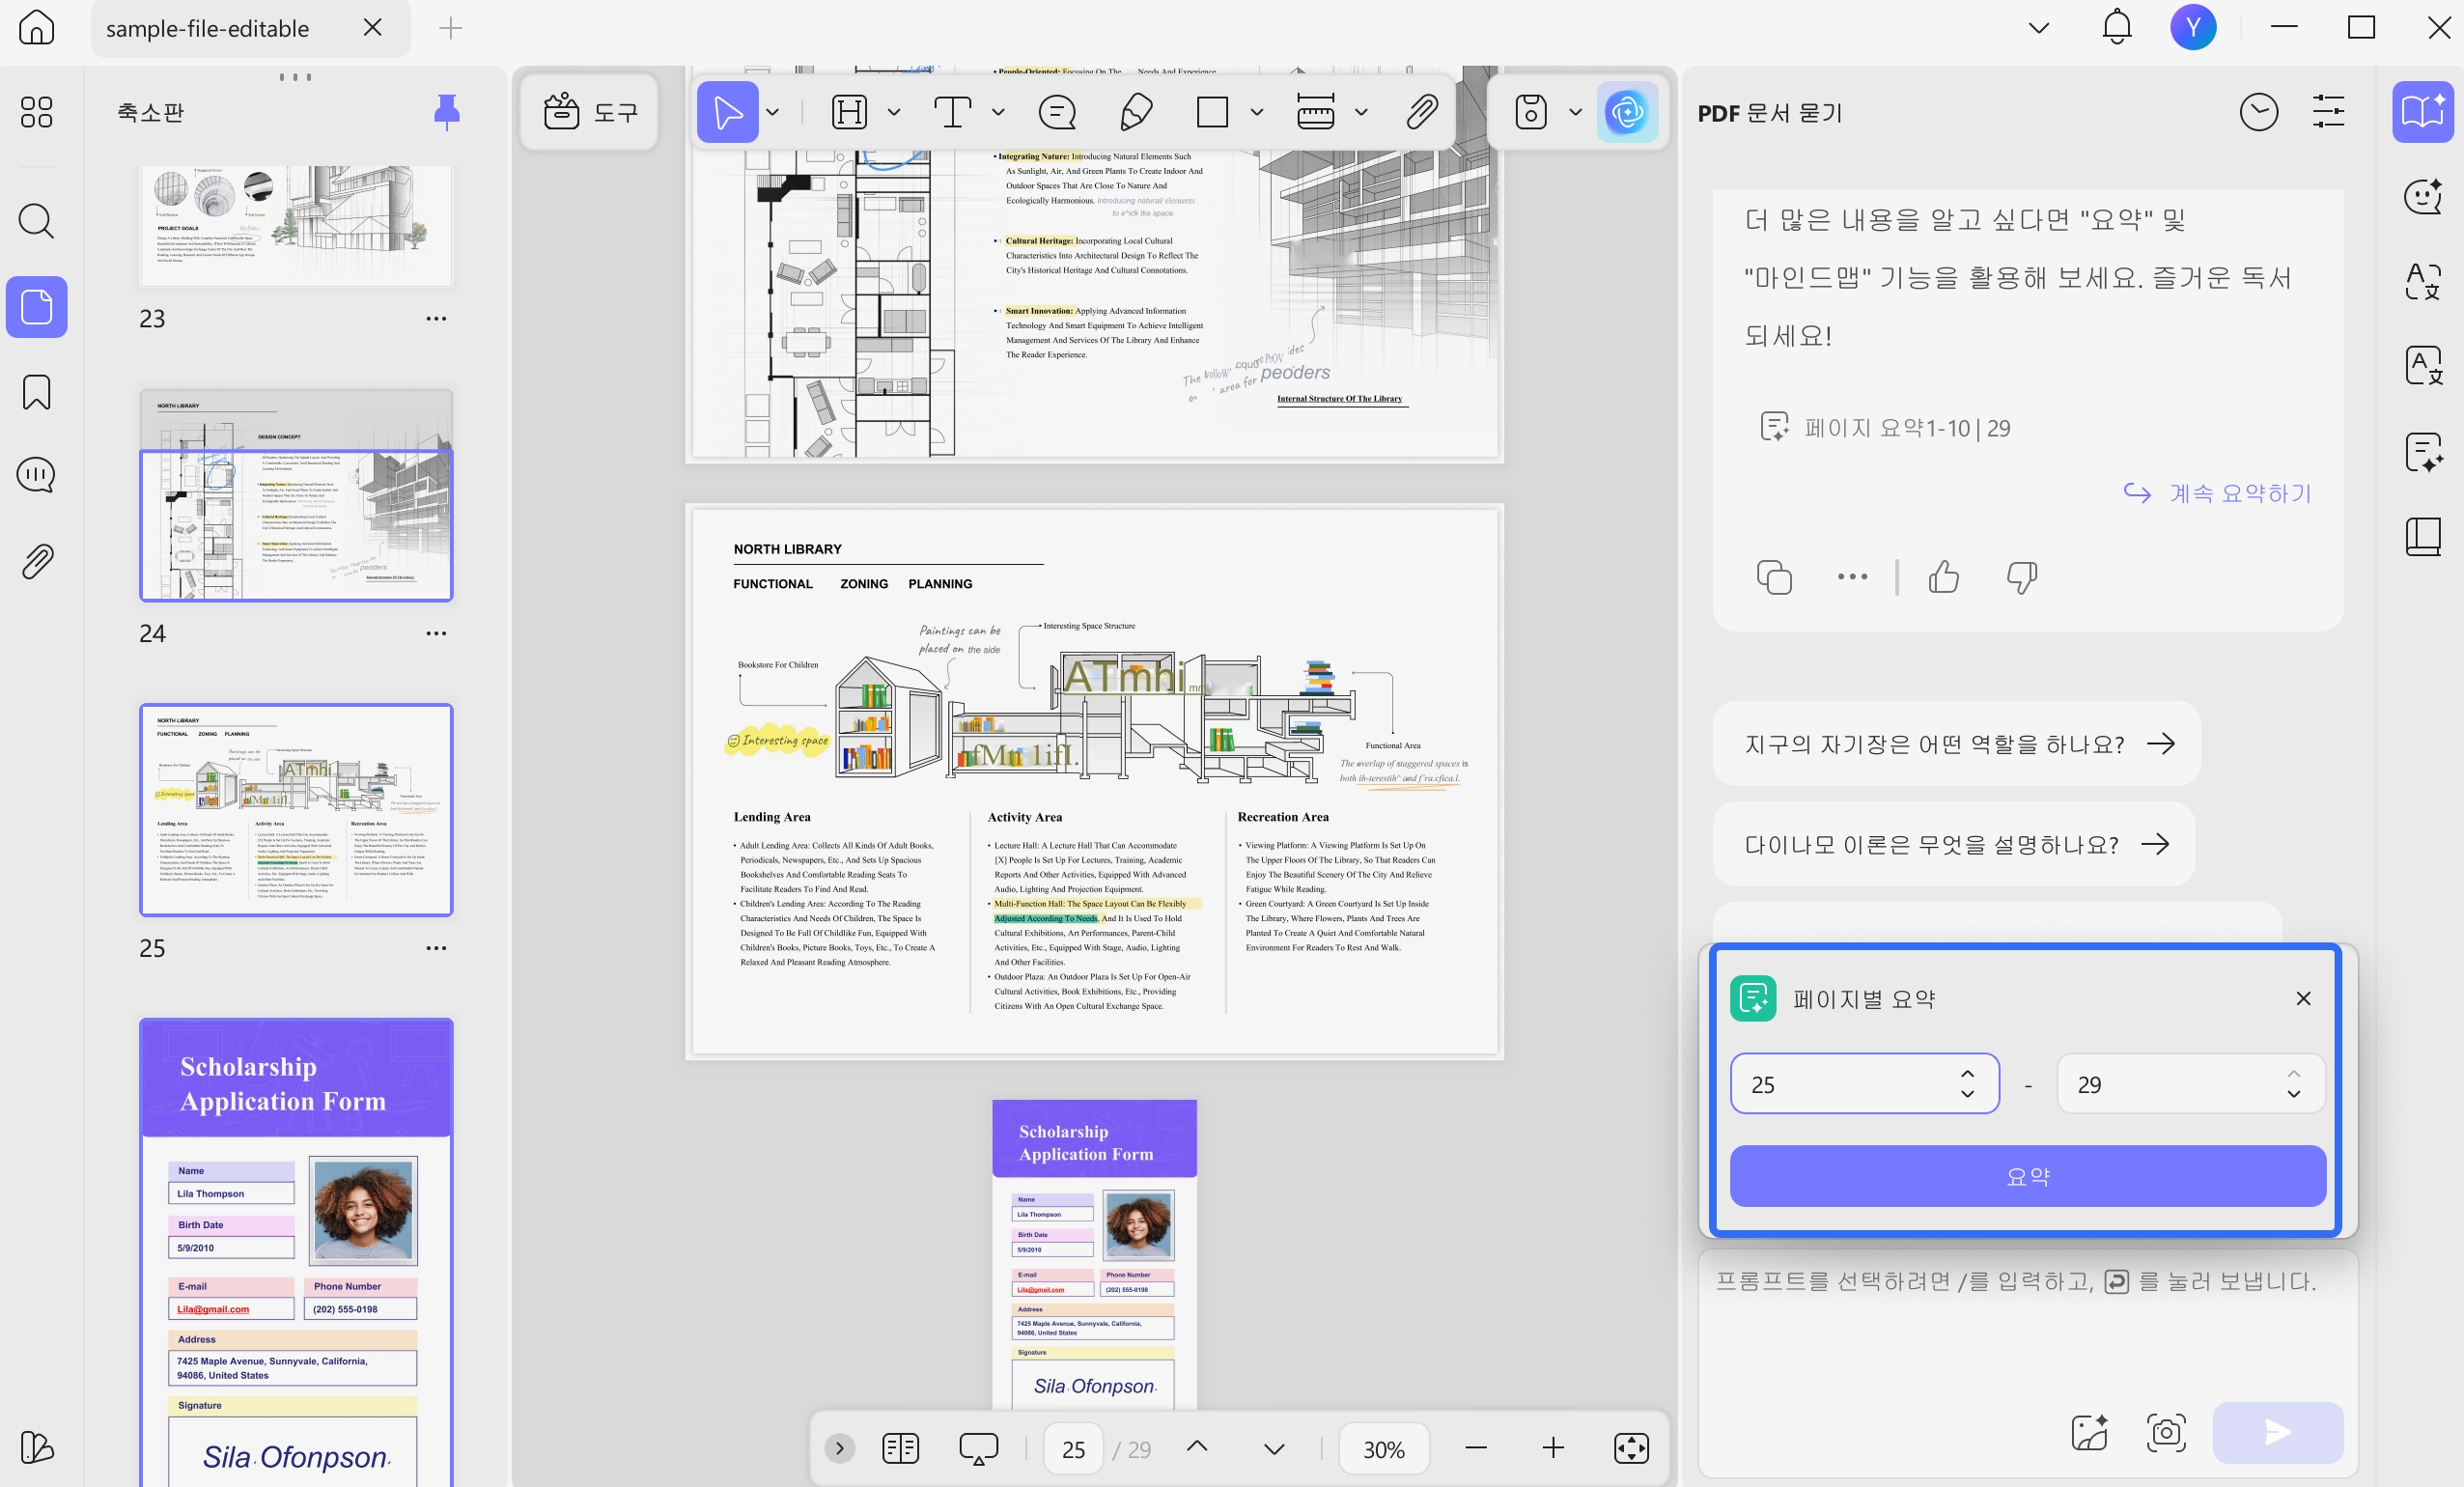The height and width of the screenshot is (1487, 2464).
Task: Click the comment bubble tool
Action: click(x=1057, y=112)
